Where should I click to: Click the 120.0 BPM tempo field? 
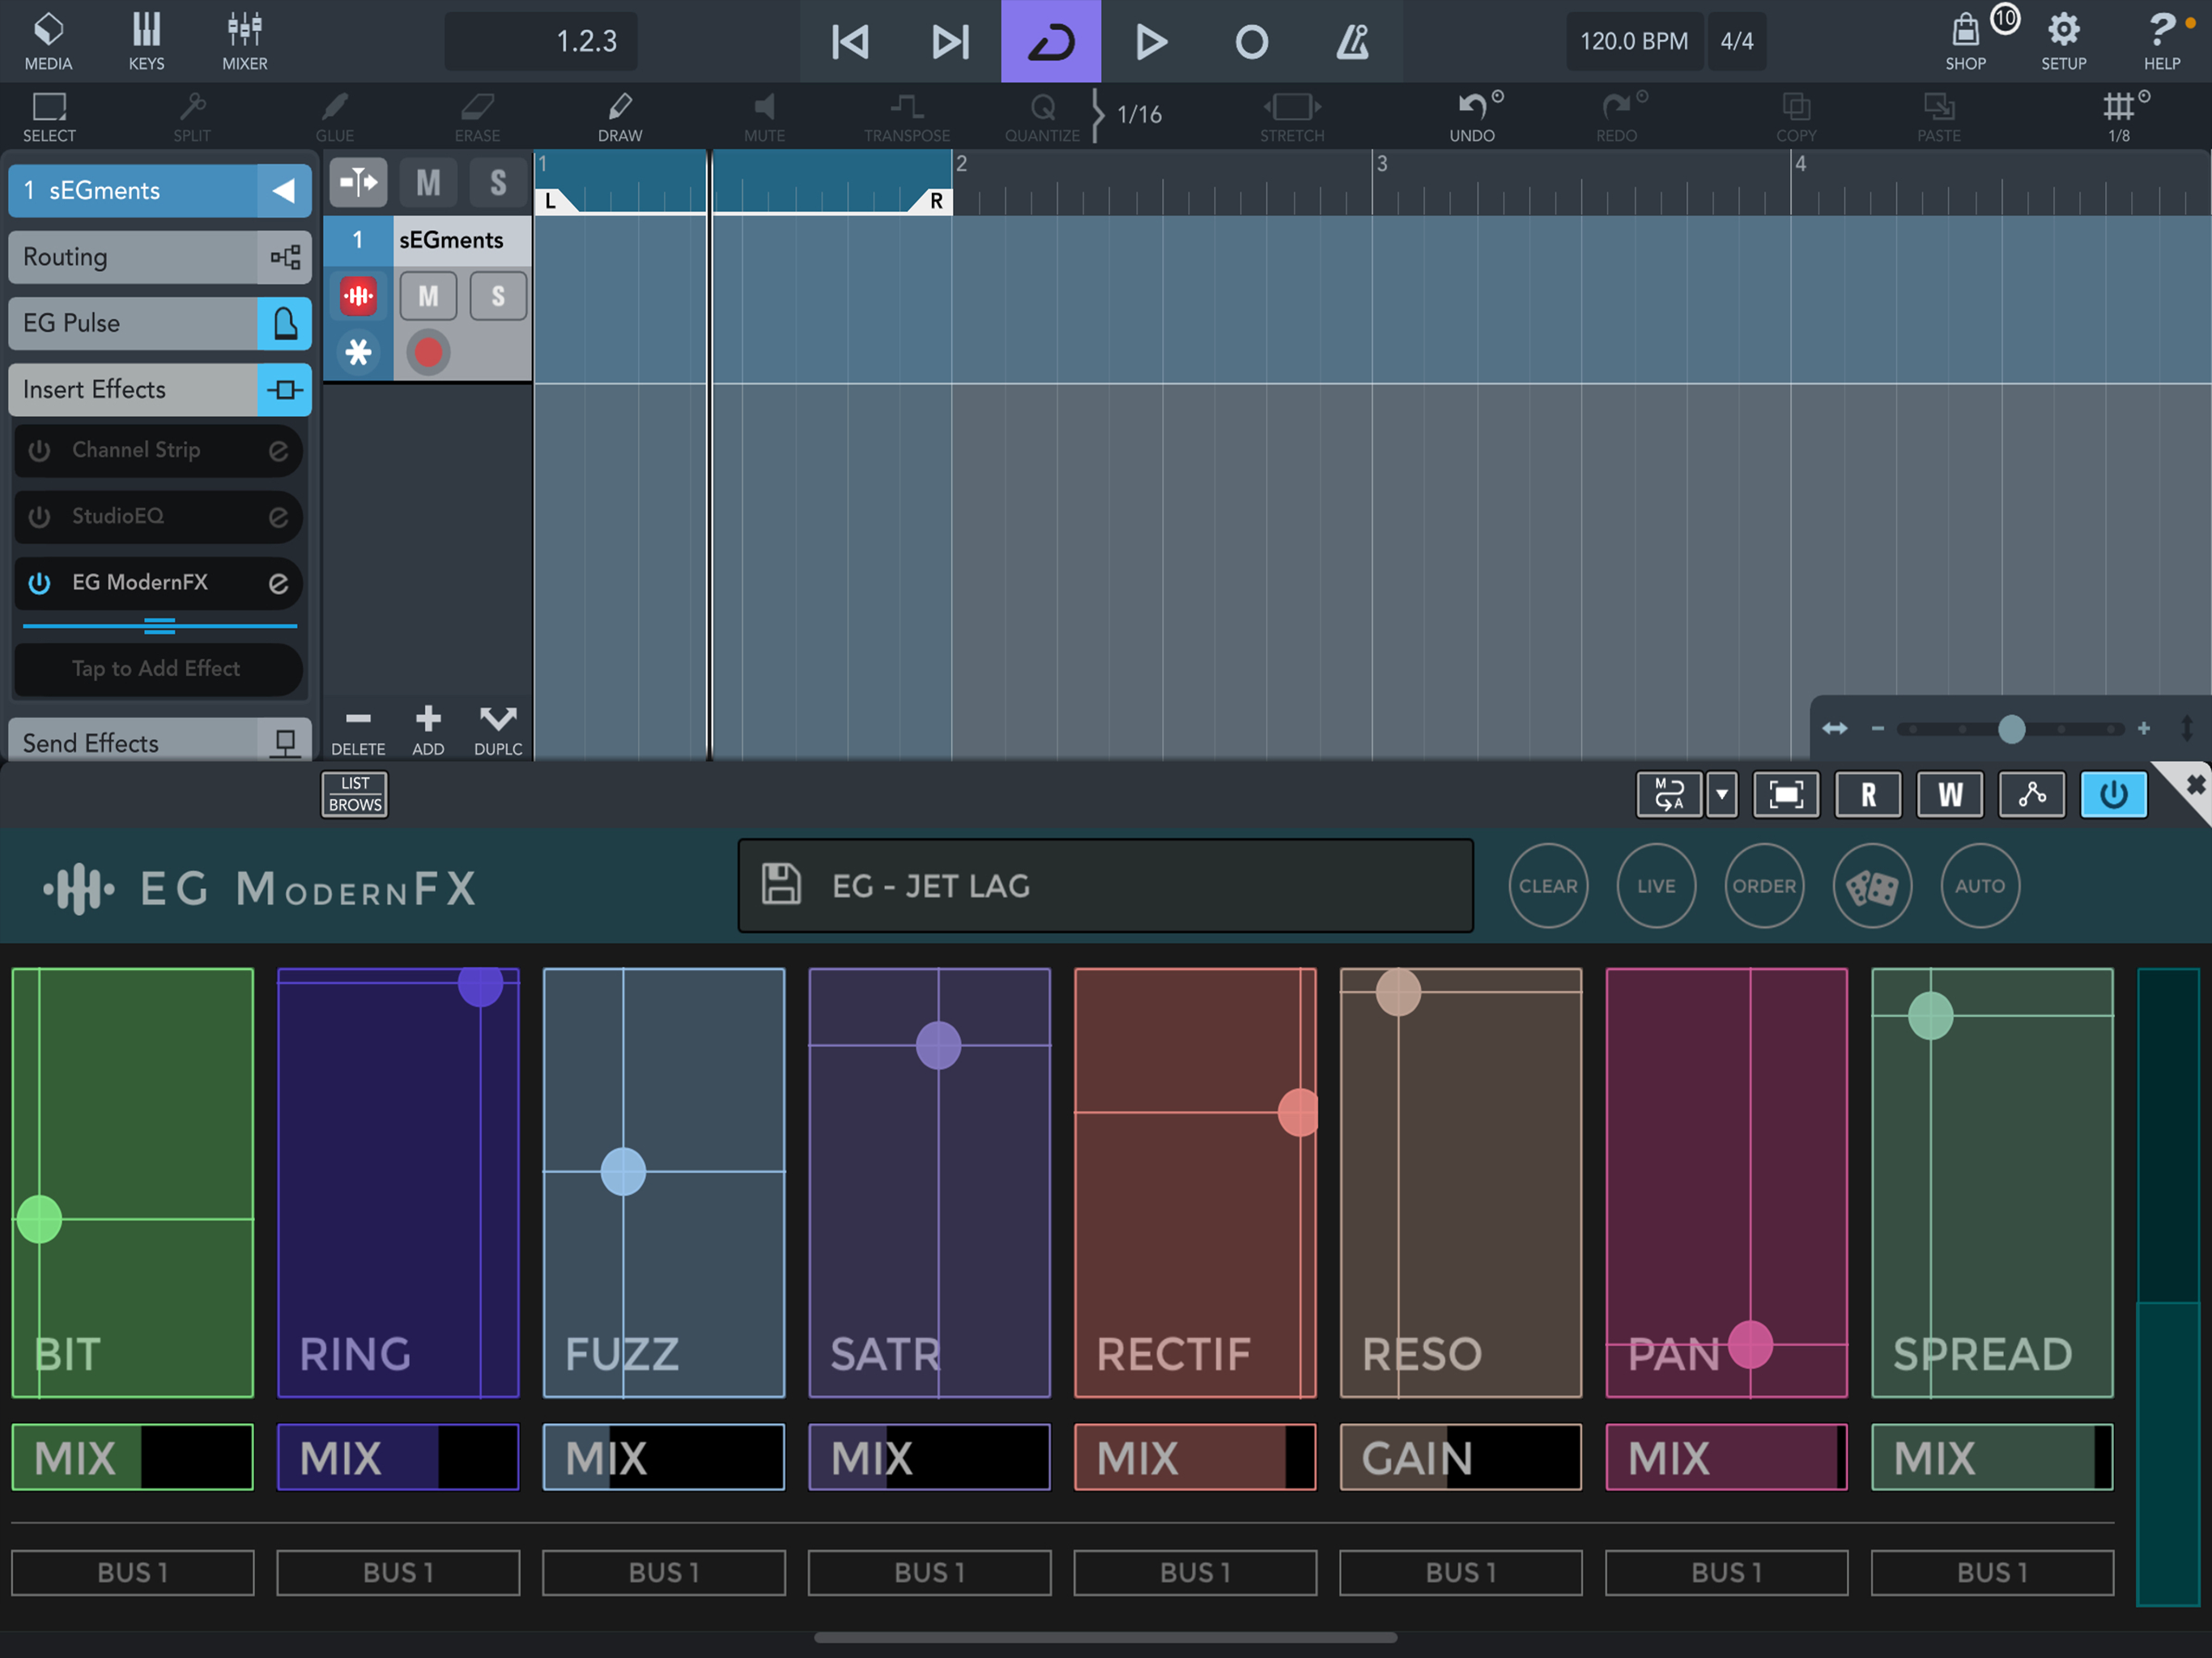tap(1633, 41)
